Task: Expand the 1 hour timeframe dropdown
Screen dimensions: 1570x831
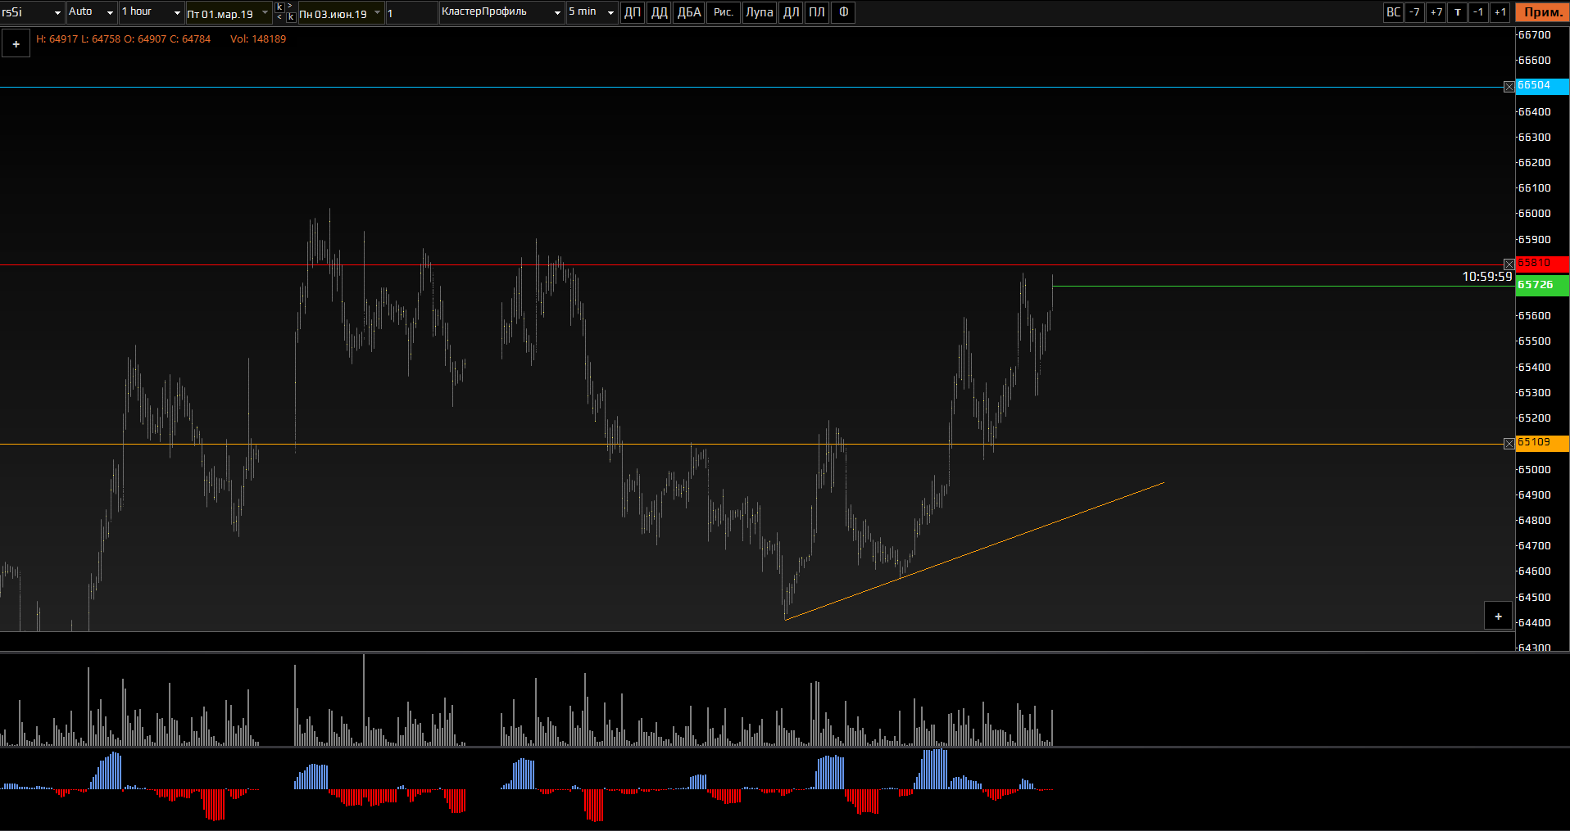Action: click(152, 12)
